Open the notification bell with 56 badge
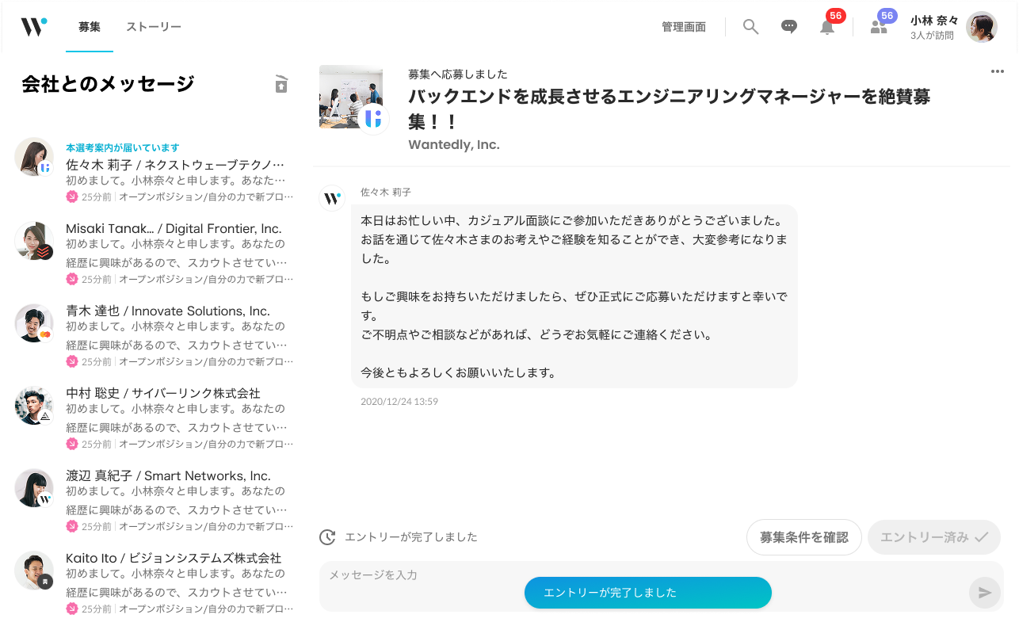1019x626 pixels. point(826,27)
